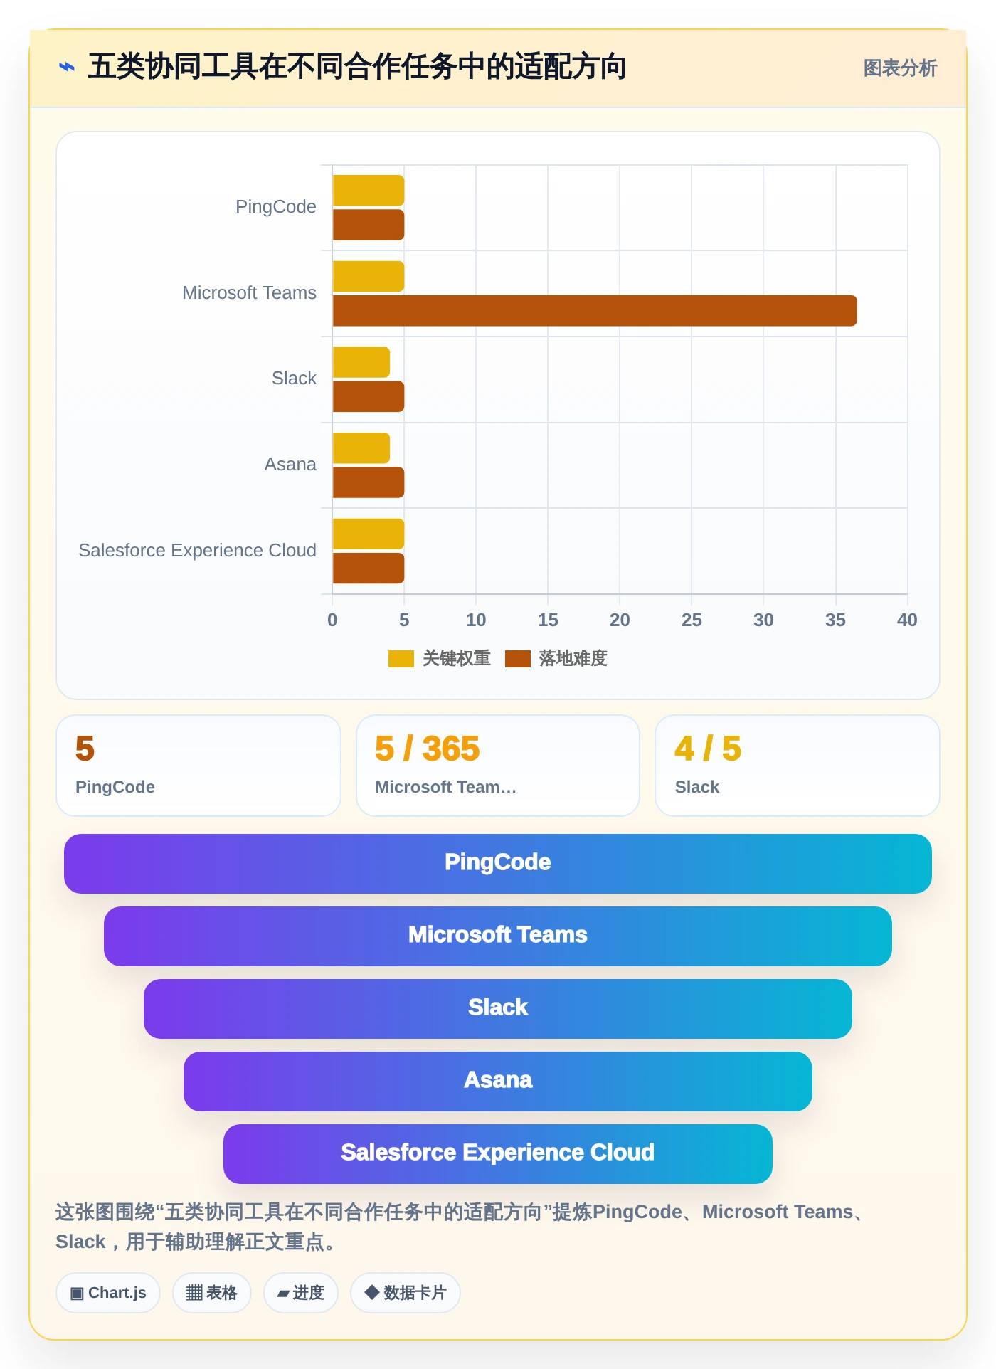This screenshot has width=996, height=1369.
Task: Select the Asana funnel bar
Action: [x=498, y=1082]
